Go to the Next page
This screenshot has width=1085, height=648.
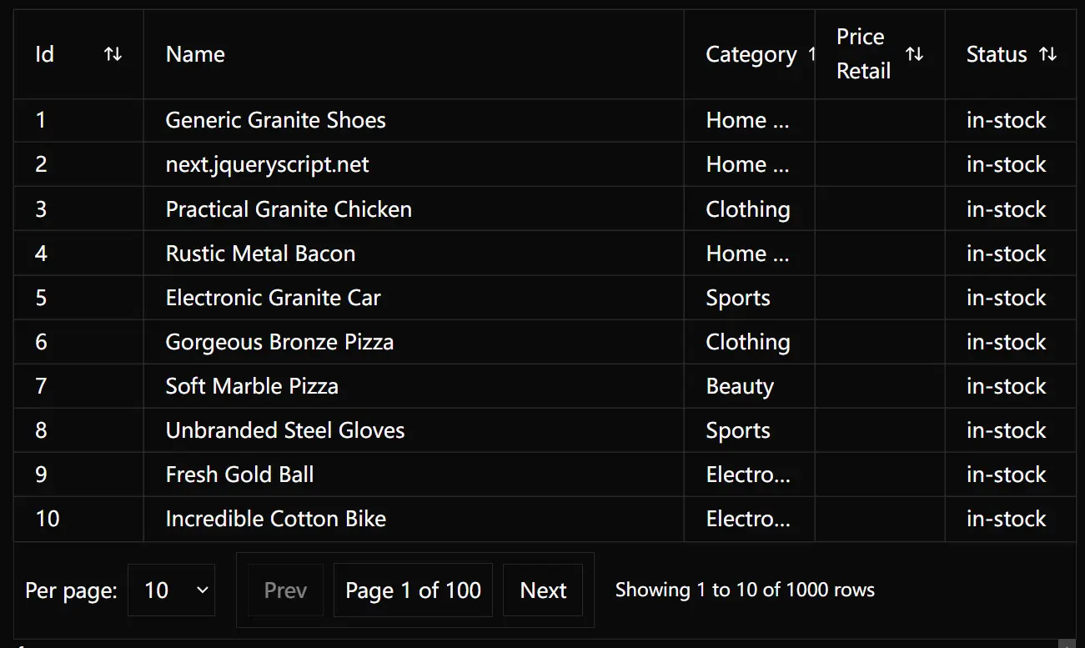pyautogui.click(x=543, y=590)
